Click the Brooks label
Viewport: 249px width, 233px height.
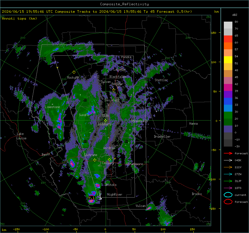197,194
